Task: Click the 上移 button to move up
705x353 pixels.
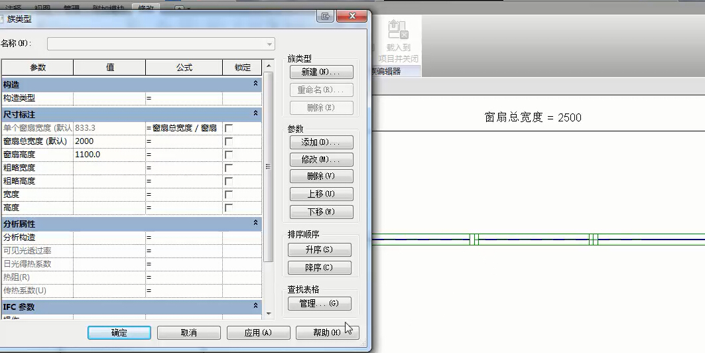Action: point(321,194)
